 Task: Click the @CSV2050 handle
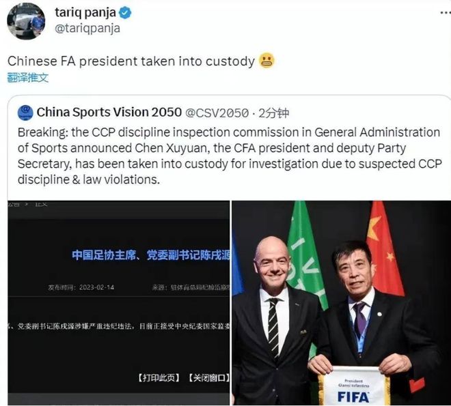click(217, 113)
